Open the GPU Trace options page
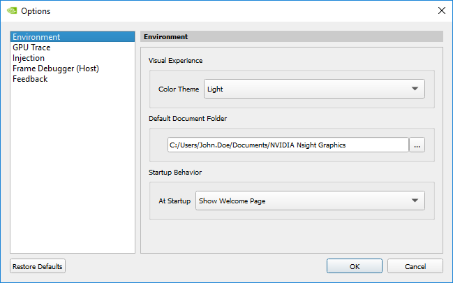The image size is (453, 283). pos(31,48)
